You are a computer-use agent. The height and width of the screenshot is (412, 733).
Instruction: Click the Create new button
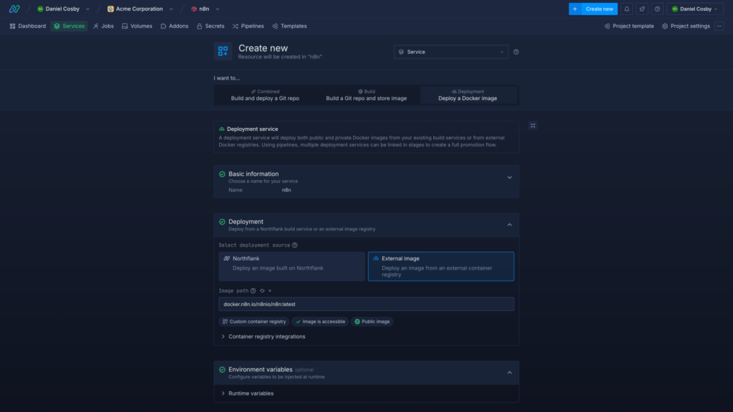tap(593, 9)
